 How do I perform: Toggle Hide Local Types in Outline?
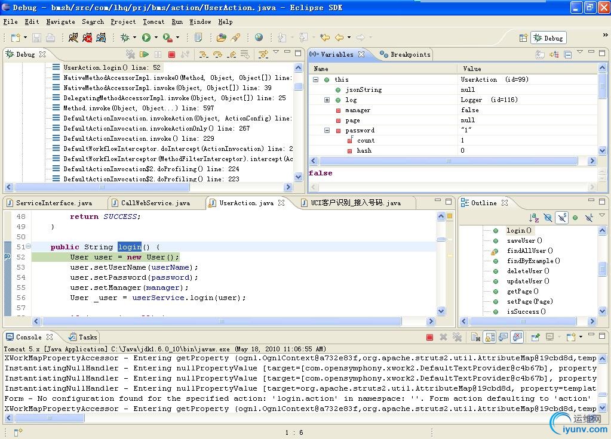[x=589, y=218]
